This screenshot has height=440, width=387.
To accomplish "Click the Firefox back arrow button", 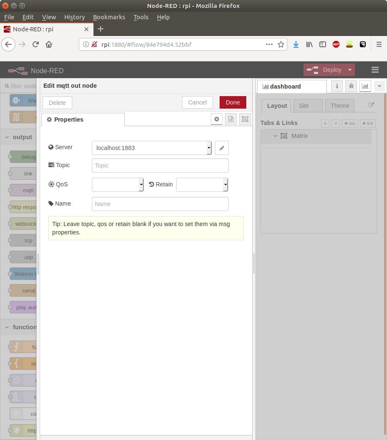I will (x=8, y=44).
